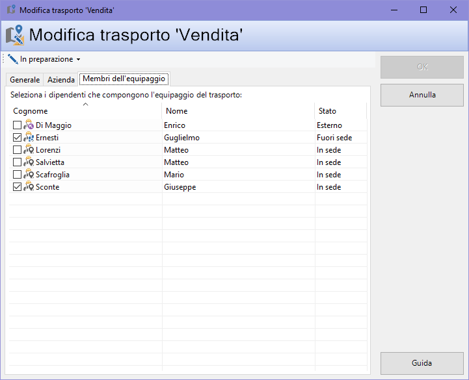Select the surname 'Salvietta'

click(x=50, y=162)
